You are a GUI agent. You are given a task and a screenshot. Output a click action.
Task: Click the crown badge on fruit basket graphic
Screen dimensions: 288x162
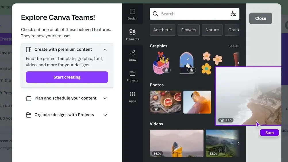tap(166, 70)
